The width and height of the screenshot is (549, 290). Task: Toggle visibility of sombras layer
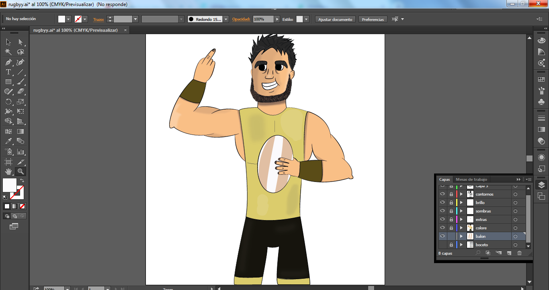(x=442, y=211)
